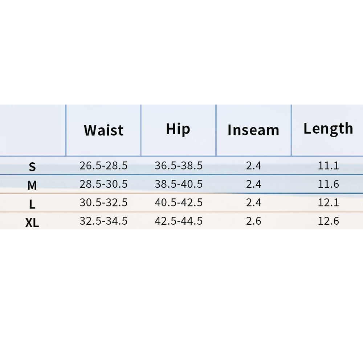Click length value 12.6
This screenshot has height=363, width=363.
pos(329,221)
